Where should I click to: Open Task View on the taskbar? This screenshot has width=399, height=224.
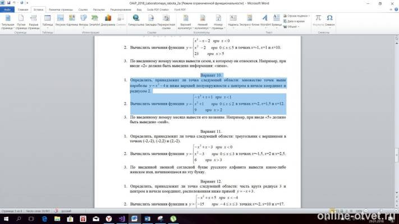(x=31, y=218)
